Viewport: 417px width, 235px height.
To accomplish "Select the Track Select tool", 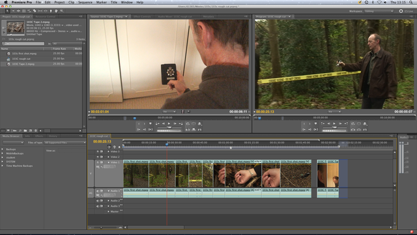I will tap(13, 11).
